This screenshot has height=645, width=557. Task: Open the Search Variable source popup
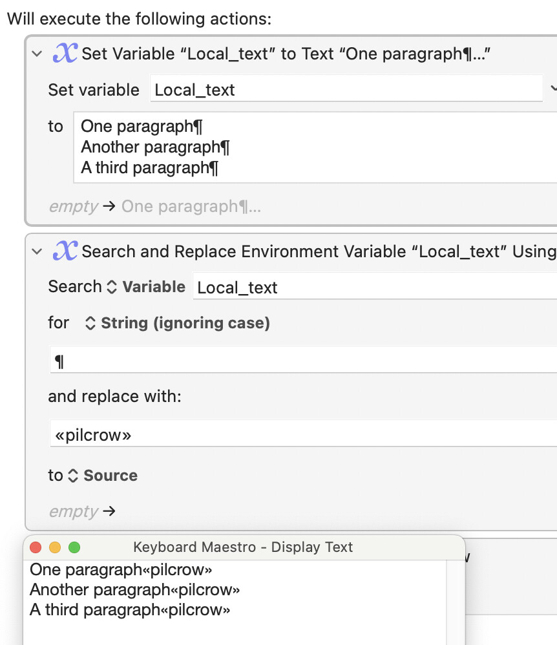pos(145,287)
